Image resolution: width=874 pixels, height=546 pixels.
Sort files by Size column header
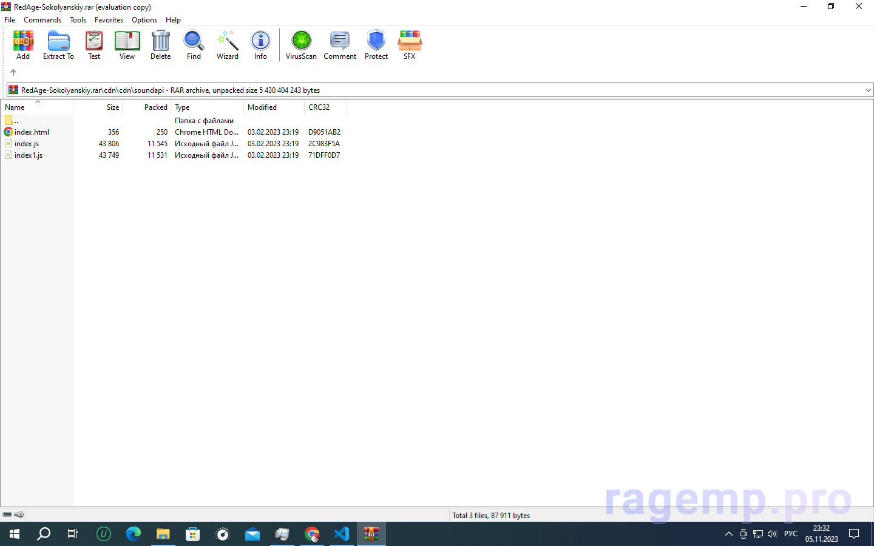[112, 107]
